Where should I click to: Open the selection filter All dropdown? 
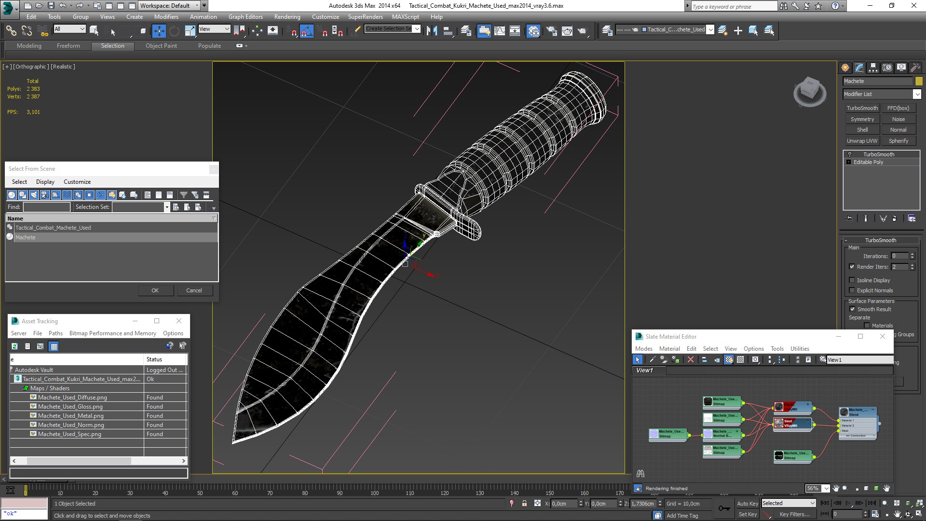(69, 29)
